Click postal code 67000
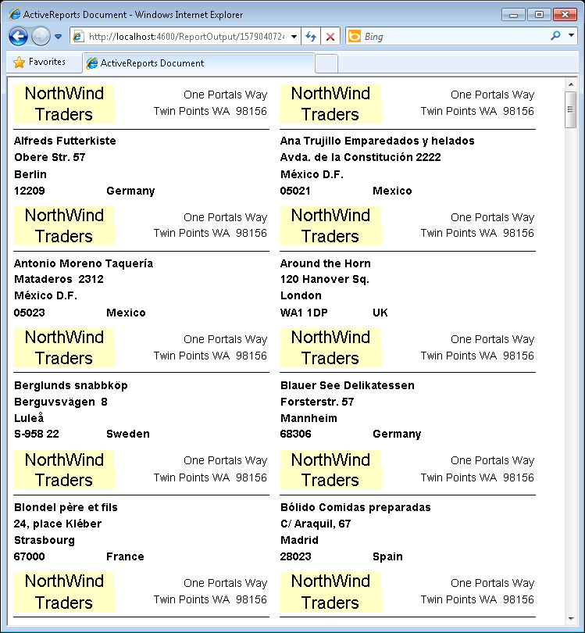This screenshot has height=633, width=585. (x=30, y=556)
